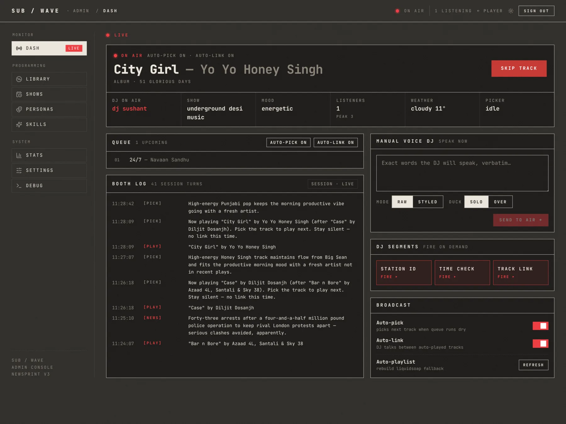
Task: Click the Stats bar chart icon
Action: (19, 155)
